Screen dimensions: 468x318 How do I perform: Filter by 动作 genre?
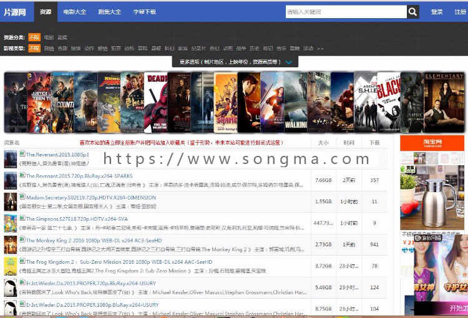coord(89,49)
